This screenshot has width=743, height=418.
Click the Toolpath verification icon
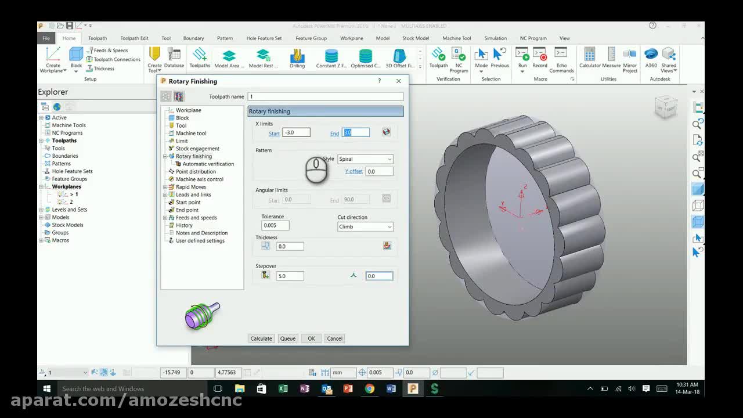coord(438,57)
